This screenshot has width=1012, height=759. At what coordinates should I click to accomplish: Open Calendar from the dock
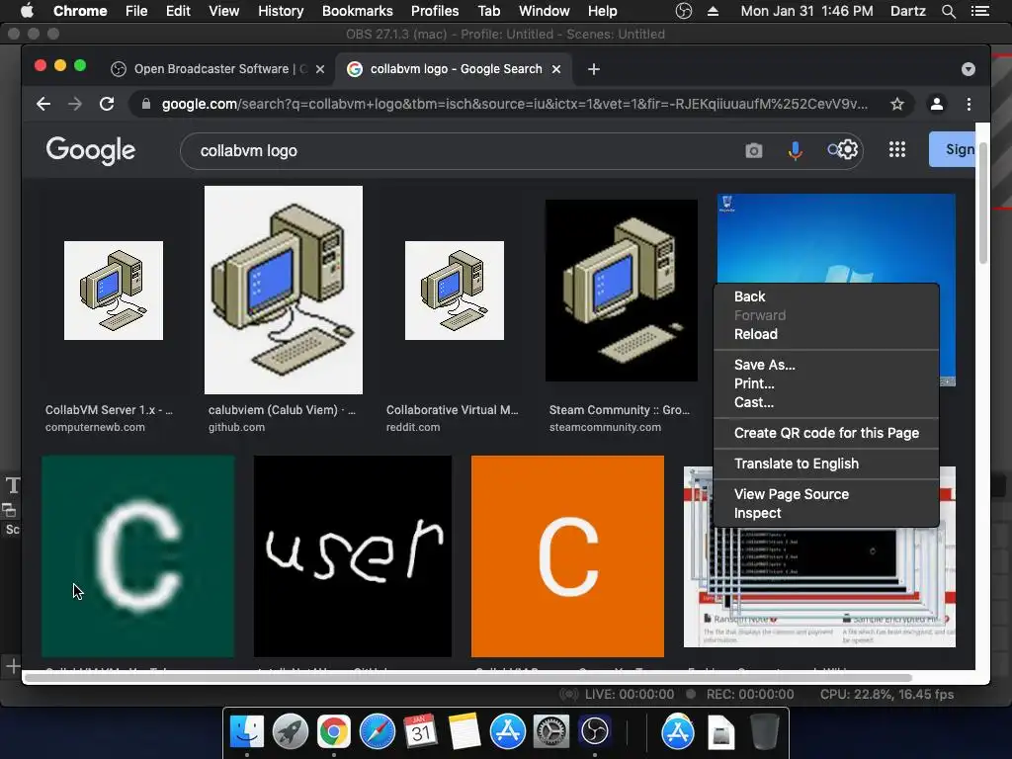tap(420, 731)
